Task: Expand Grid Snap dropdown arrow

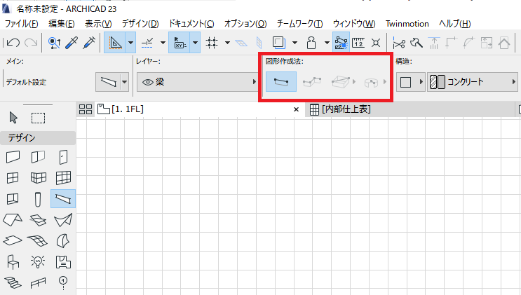Action: point(228,43)
